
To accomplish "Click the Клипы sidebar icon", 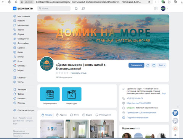I will 15,57.
